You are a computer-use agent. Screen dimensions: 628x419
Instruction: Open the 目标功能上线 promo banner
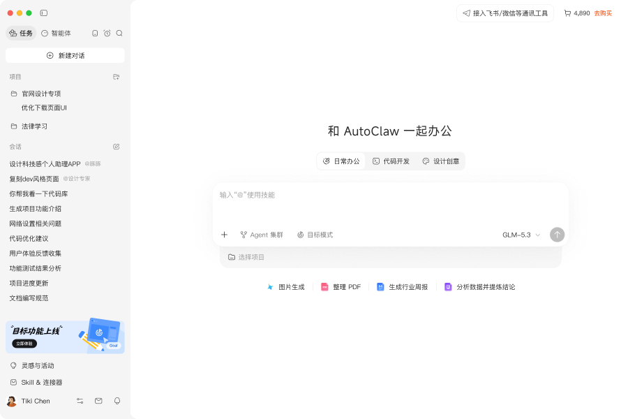click(x=65, y=336)
